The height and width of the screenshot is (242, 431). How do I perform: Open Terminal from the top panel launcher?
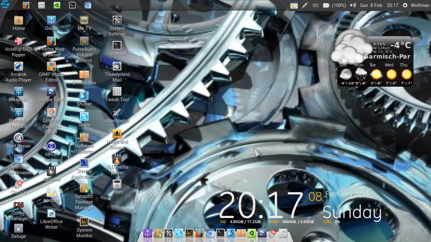click(72, 5)
